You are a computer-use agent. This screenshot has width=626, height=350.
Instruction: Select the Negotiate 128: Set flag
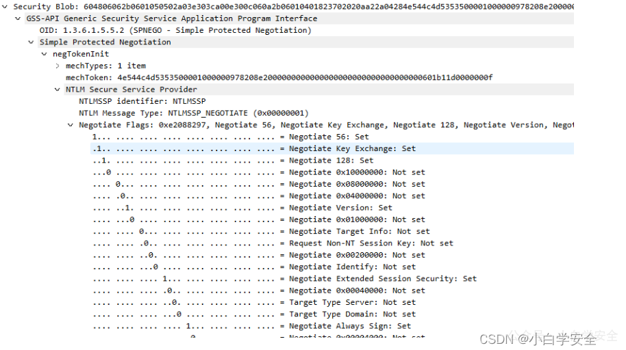point(233,161)
